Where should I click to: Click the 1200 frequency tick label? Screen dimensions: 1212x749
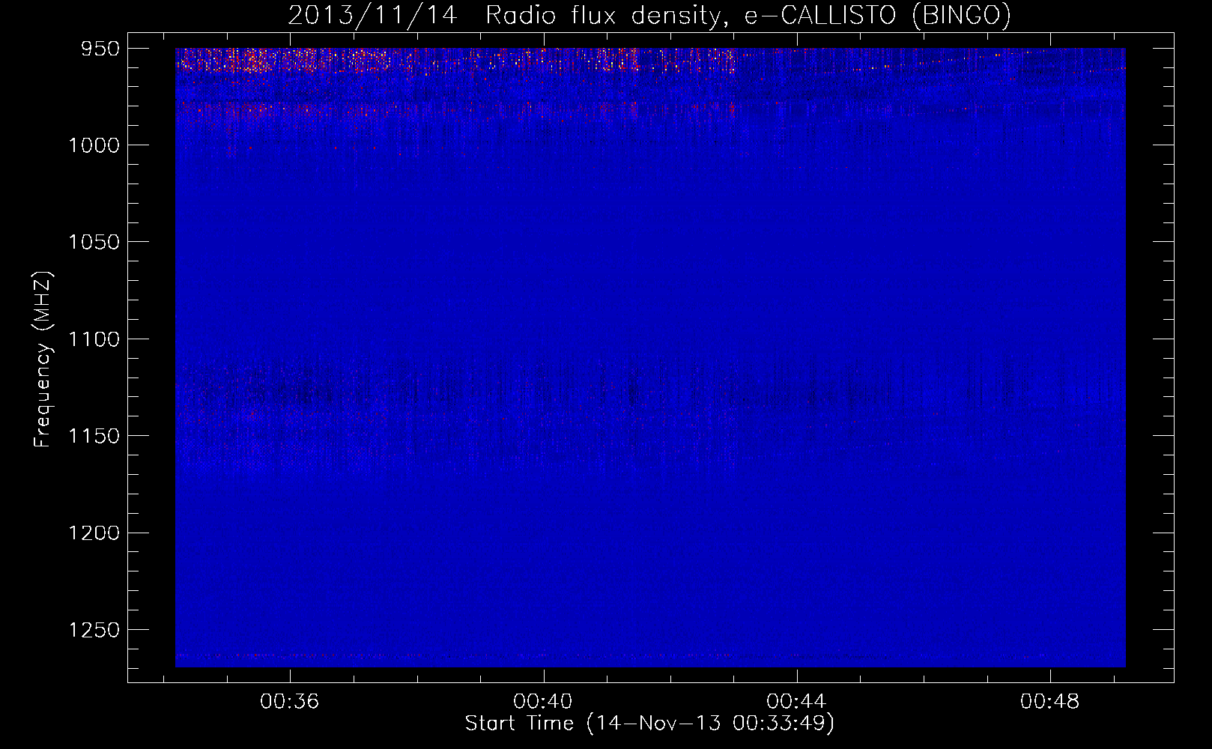point(94,533)
